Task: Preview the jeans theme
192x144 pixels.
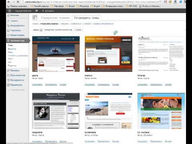Action: point(51,85)
